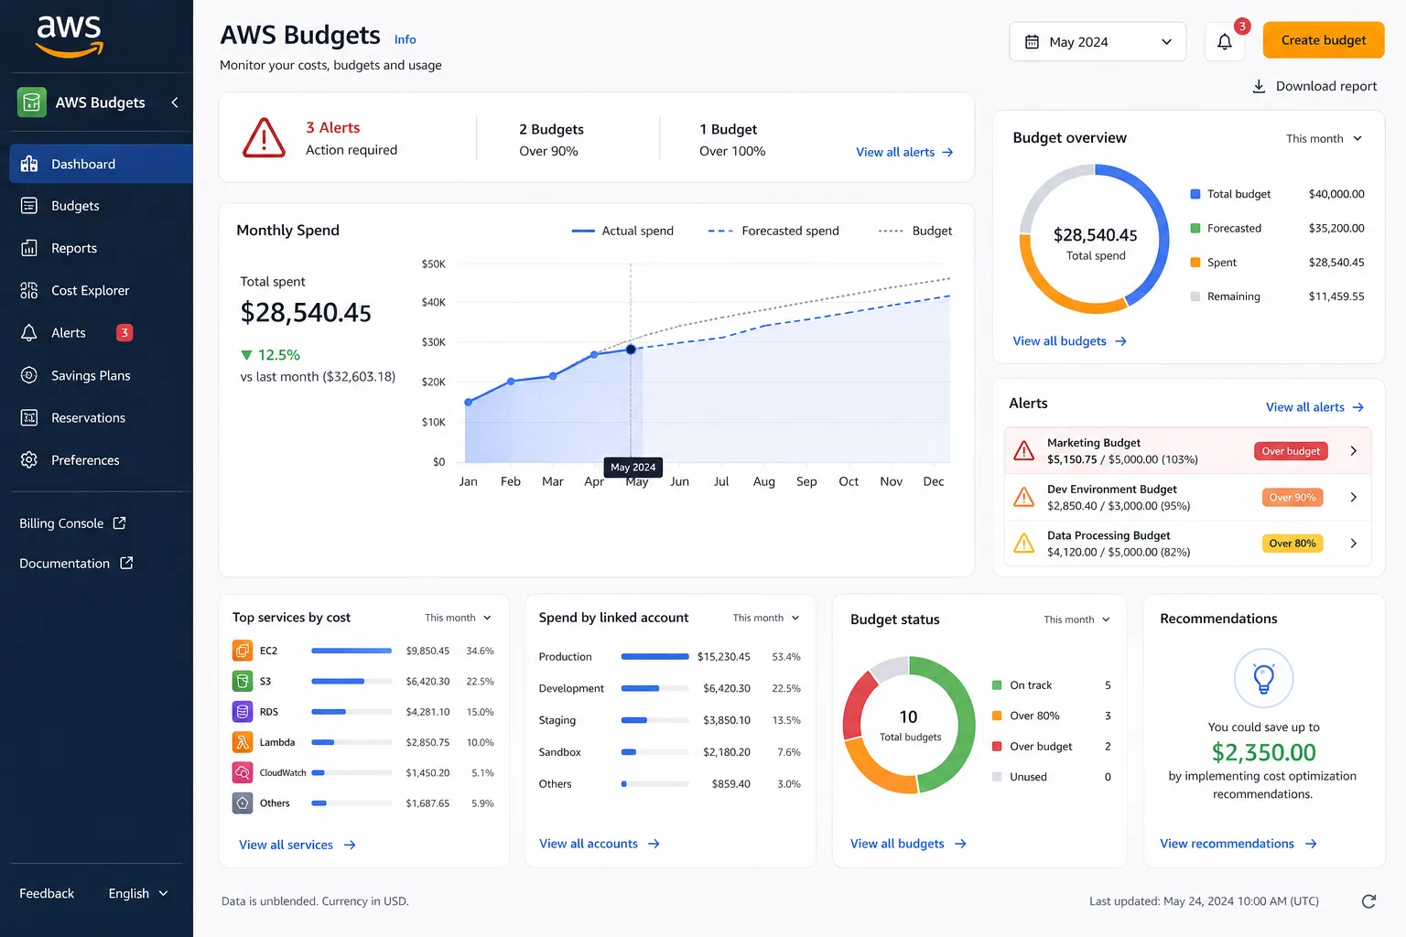The width and height of the screenshot is (1406, 937).
Task: Click the Info link beside title
Action: click(x=405, y=39)
